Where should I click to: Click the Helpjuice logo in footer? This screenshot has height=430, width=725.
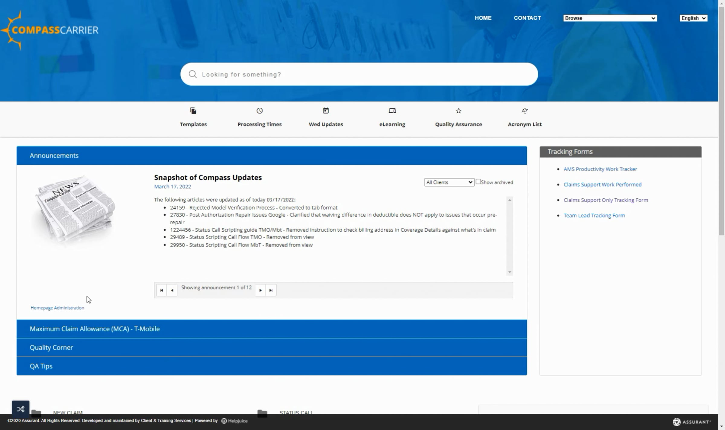click(x=234, y=421)
